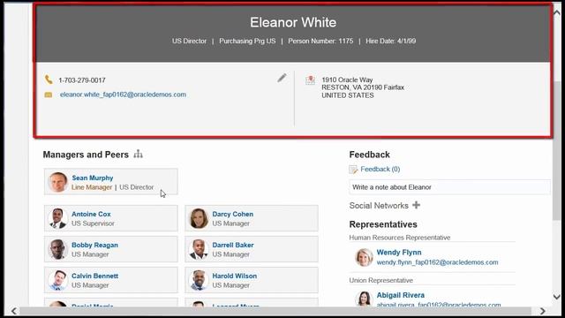This screenshot has width=565, height=318.
Task: Open wendy.flynn email address link
Action: (438, 262)
